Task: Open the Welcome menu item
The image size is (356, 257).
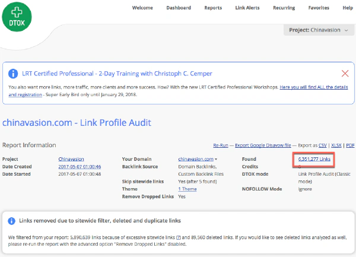Action: click(142, 8)
